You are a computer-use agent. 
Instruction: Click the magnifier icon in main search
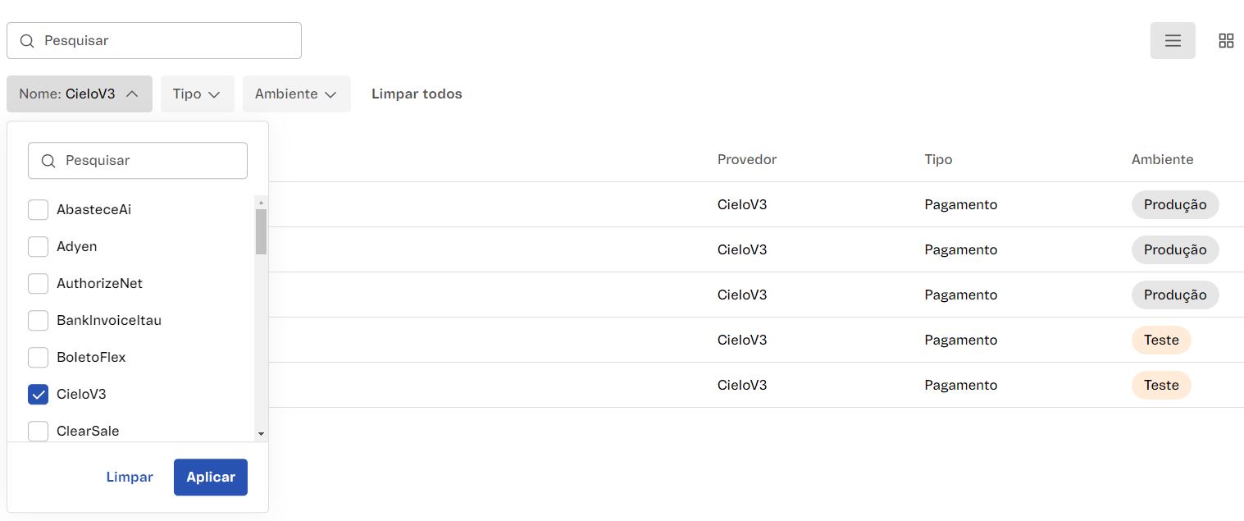pyautogui.click(x=27, y=41)
